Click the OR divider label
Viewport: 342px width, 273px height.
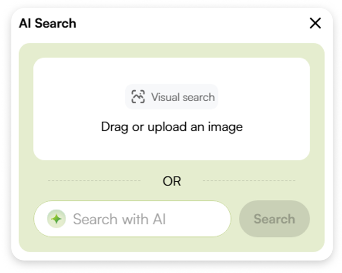click(x=171, y=181)
